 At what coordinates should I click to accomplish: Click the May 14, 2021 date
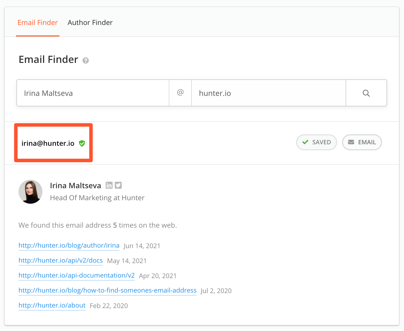[x=127, y=261]
